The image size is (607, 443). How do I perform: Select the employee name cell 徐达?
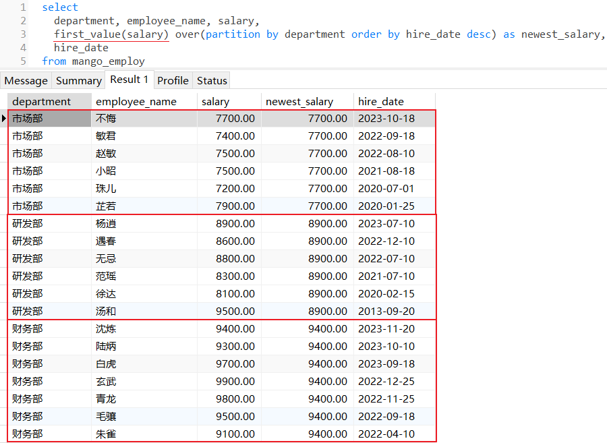point(144,294)
